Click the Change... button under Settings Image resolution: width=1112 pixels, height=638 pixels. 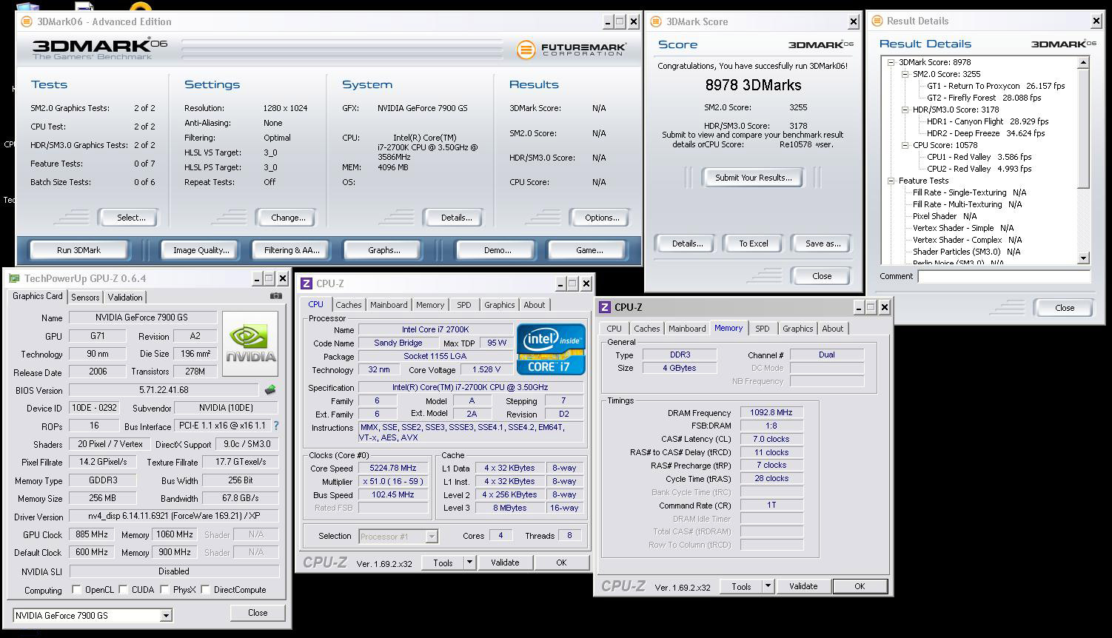(x=287, y=218)
